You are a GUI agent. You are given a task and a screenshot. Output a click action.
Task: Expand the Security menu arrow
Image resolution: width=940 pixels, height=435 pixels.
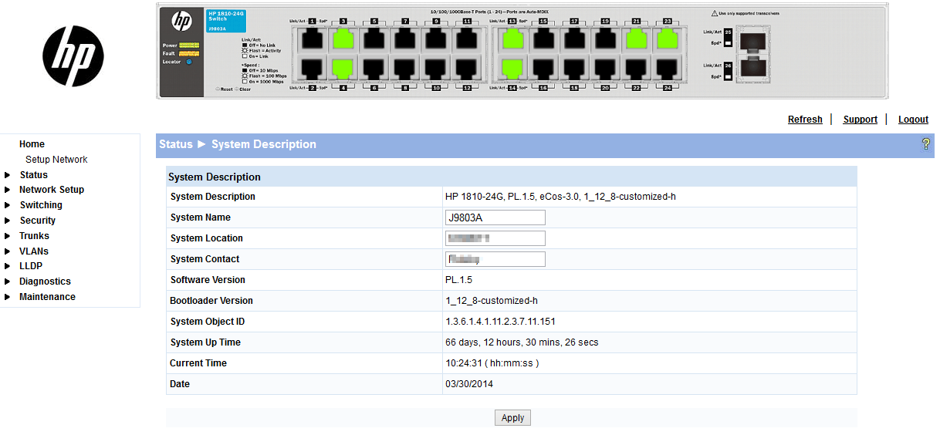pyautogui.click(x=8, y=221)
